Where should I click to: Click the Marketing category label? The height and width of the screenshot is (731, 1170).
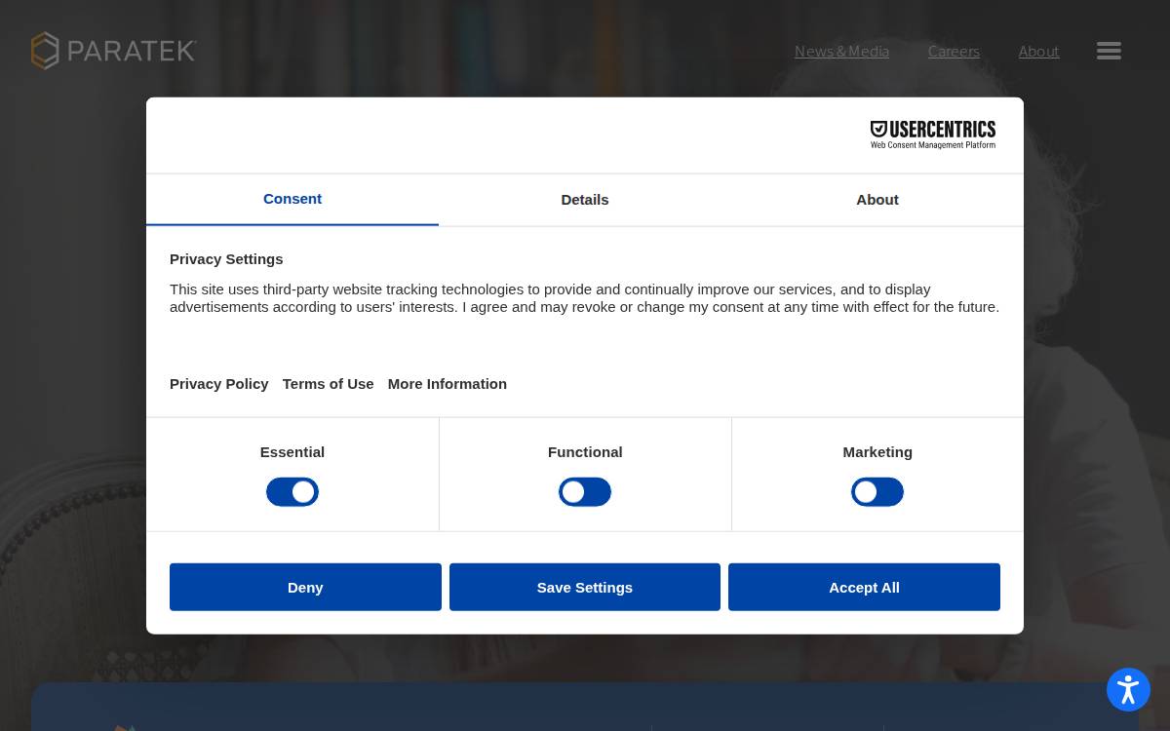(x=877, y=452)
